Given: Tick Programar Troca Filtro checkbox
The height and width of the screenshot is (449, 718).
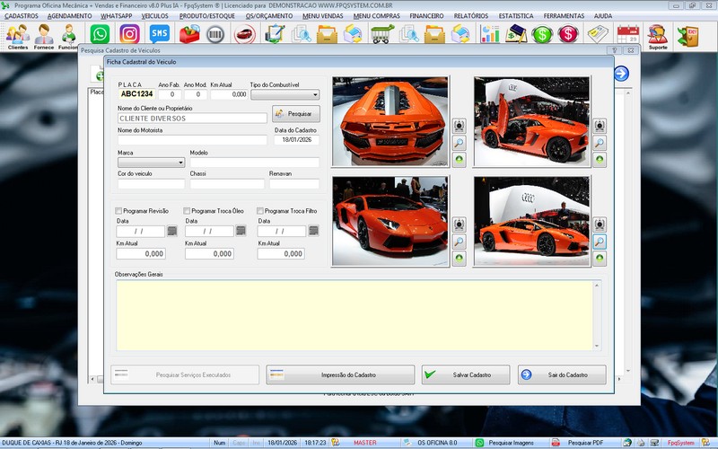Looking at the screenshot, I should coord(261,211).
